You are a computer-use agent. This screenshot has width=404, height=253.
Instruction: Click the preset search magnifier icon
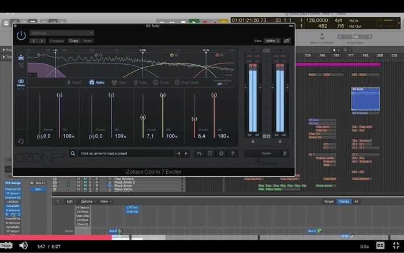coord(73,154)
